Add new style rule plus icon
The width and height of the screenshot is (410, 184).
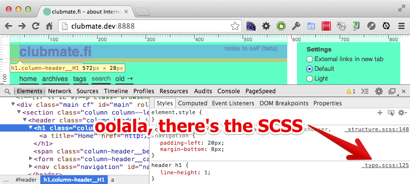(x=380, y=113)
